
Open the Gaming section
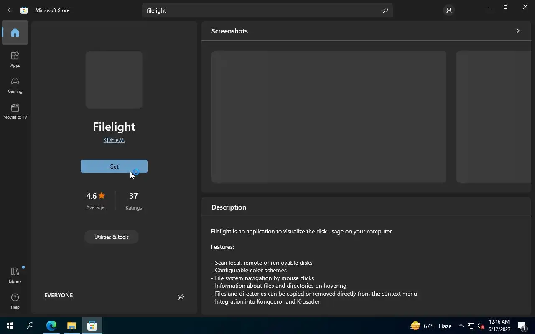coord(15,85)
